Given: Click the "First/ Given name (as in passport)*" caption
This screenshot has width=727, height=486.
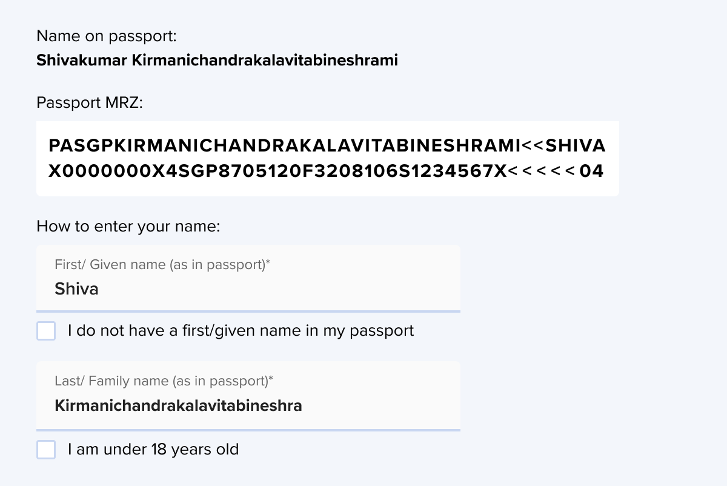Looking at the screenshot, I should [x=162, y=264].
